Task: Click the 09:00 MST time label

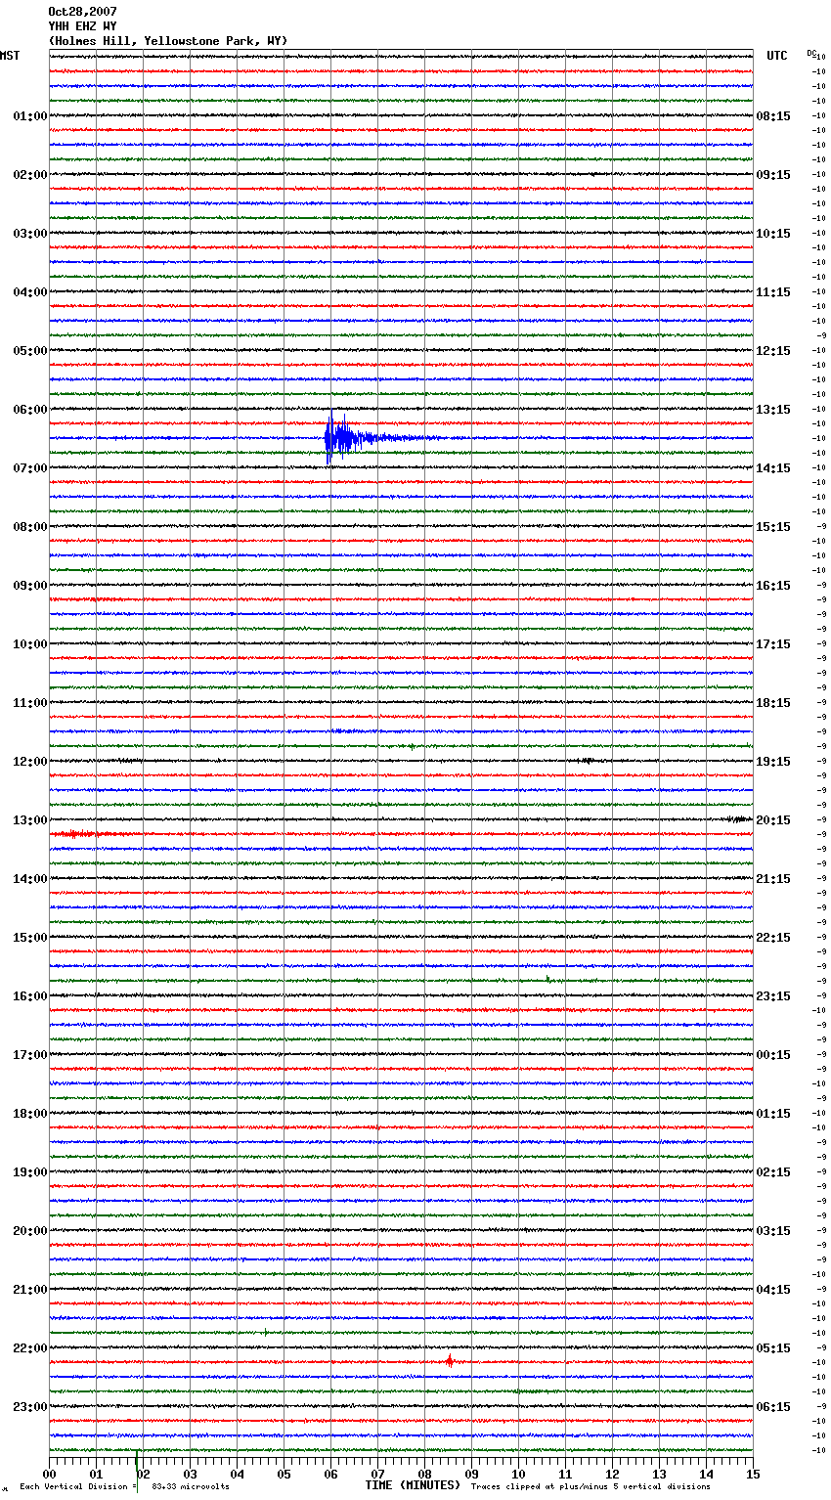Action: tap(30, 586)
